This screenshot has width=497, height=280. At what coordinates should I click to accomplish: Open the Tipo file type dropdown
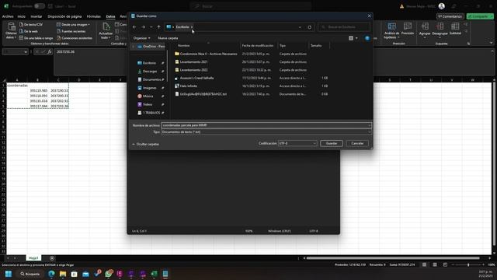266,132
